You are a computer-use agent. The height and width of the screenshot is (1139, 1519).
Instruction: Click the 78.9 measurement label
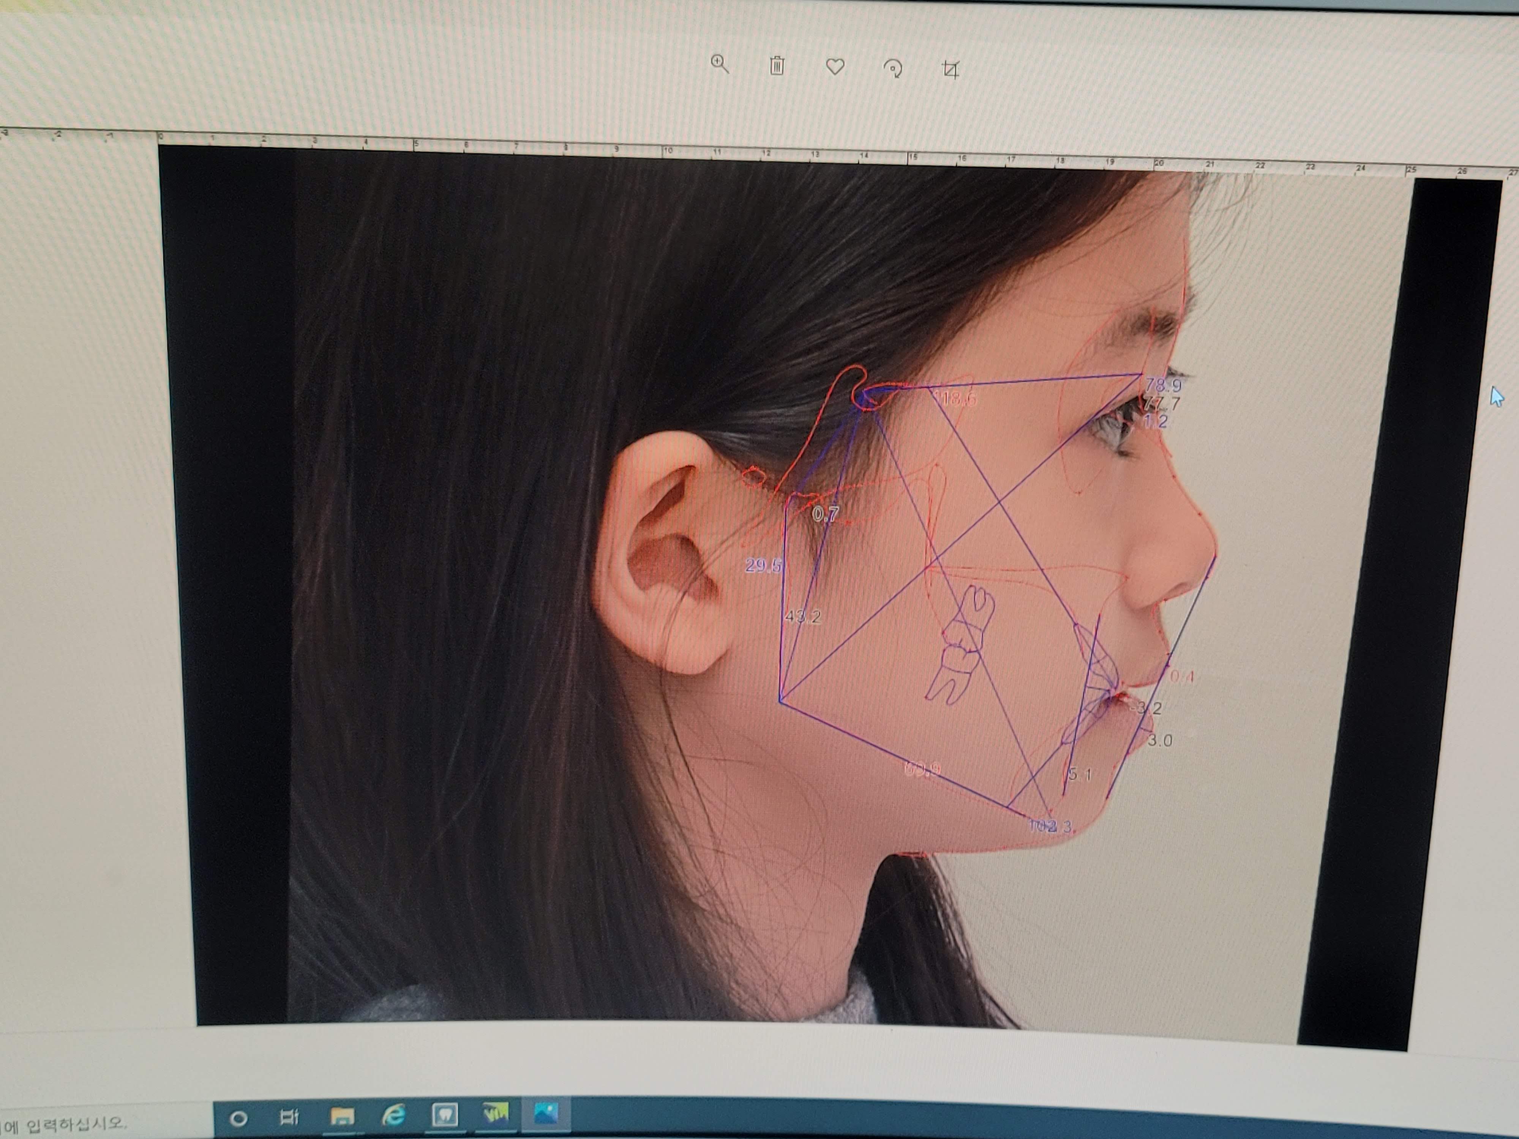(x=1162, y=385)
